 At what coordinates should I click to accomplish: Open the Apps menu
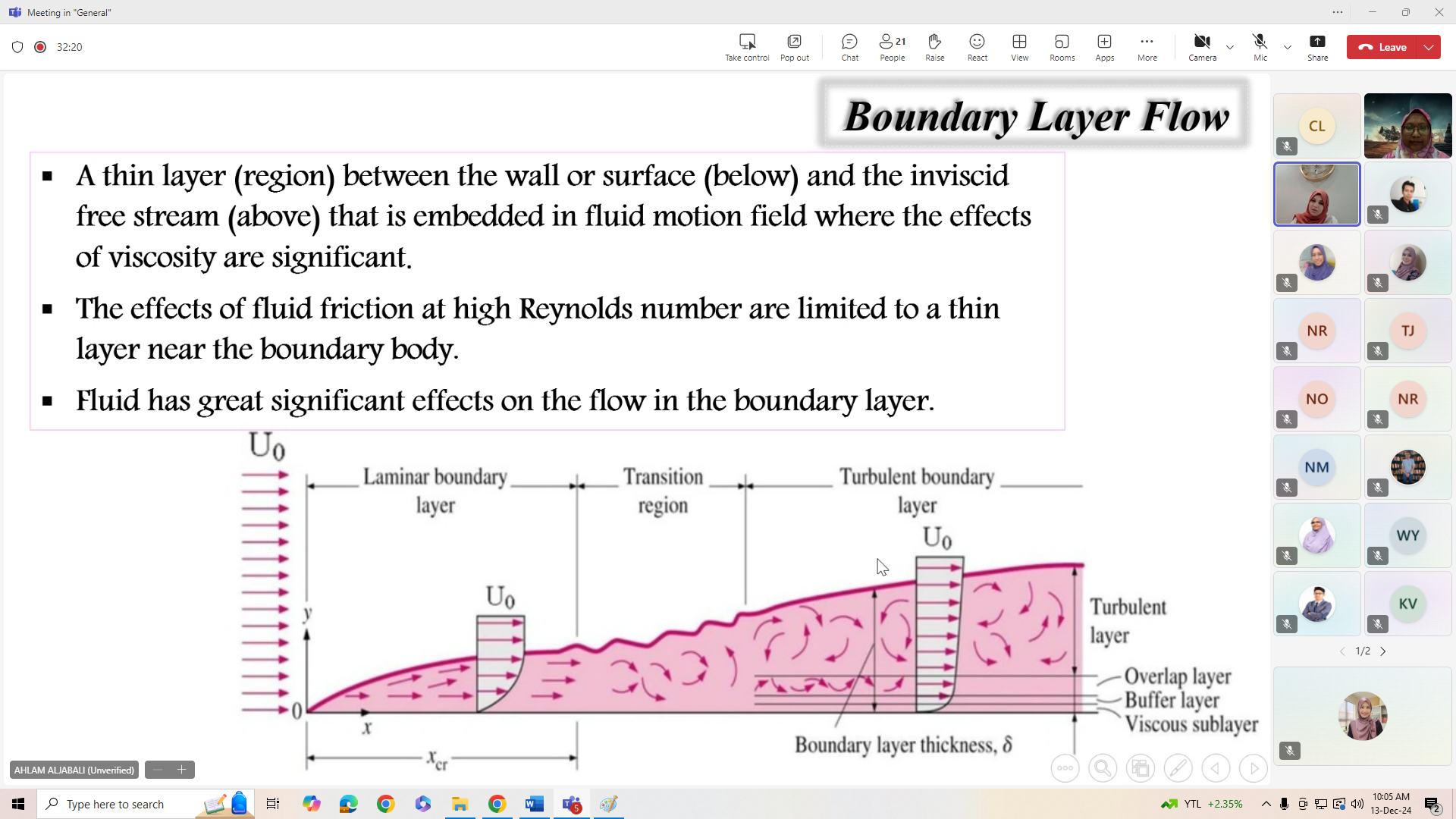click(x=1105, y=47)
